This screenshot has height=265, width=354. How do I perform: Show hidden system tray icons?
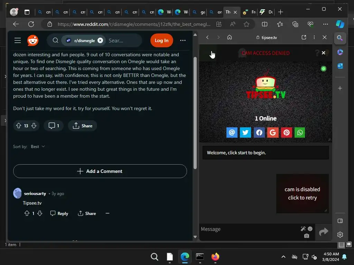point(283,257)
